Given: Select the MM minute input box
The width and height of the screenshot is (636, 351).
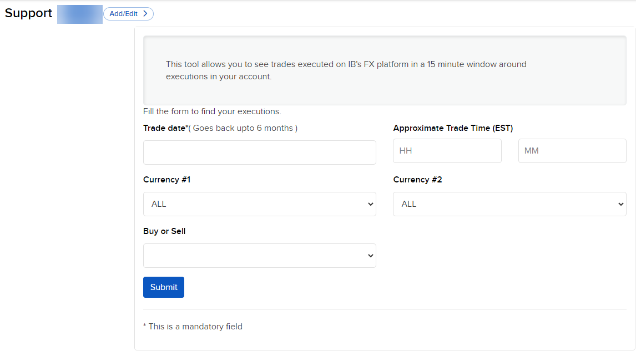Looking at the screenshot, I should [572, 150].
